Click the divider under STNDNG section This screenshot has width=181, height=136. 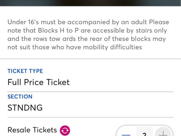click(x=91, y=117)
